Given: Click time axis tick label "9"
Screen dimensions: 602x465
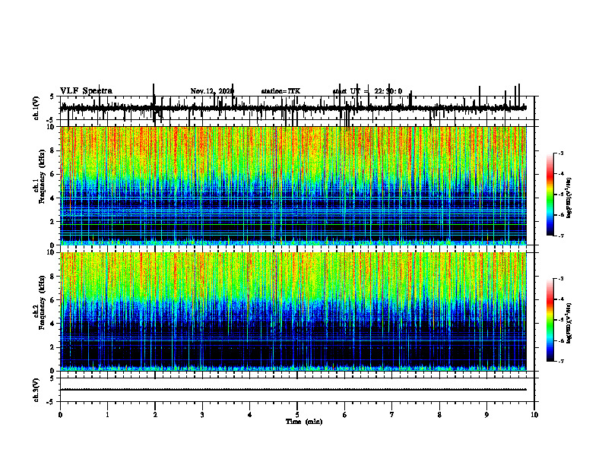Looking at the screenshot, I should [x=486, y=415].
